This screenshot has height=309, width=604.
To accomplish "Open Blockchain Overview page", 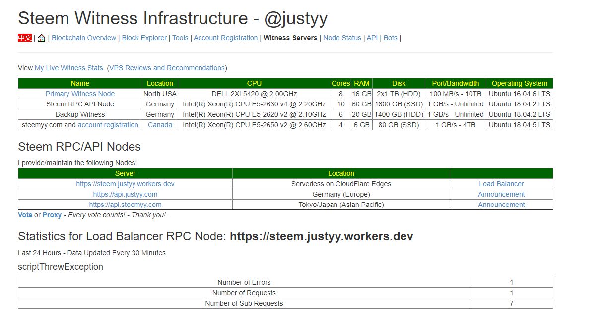I will [84, 38].
